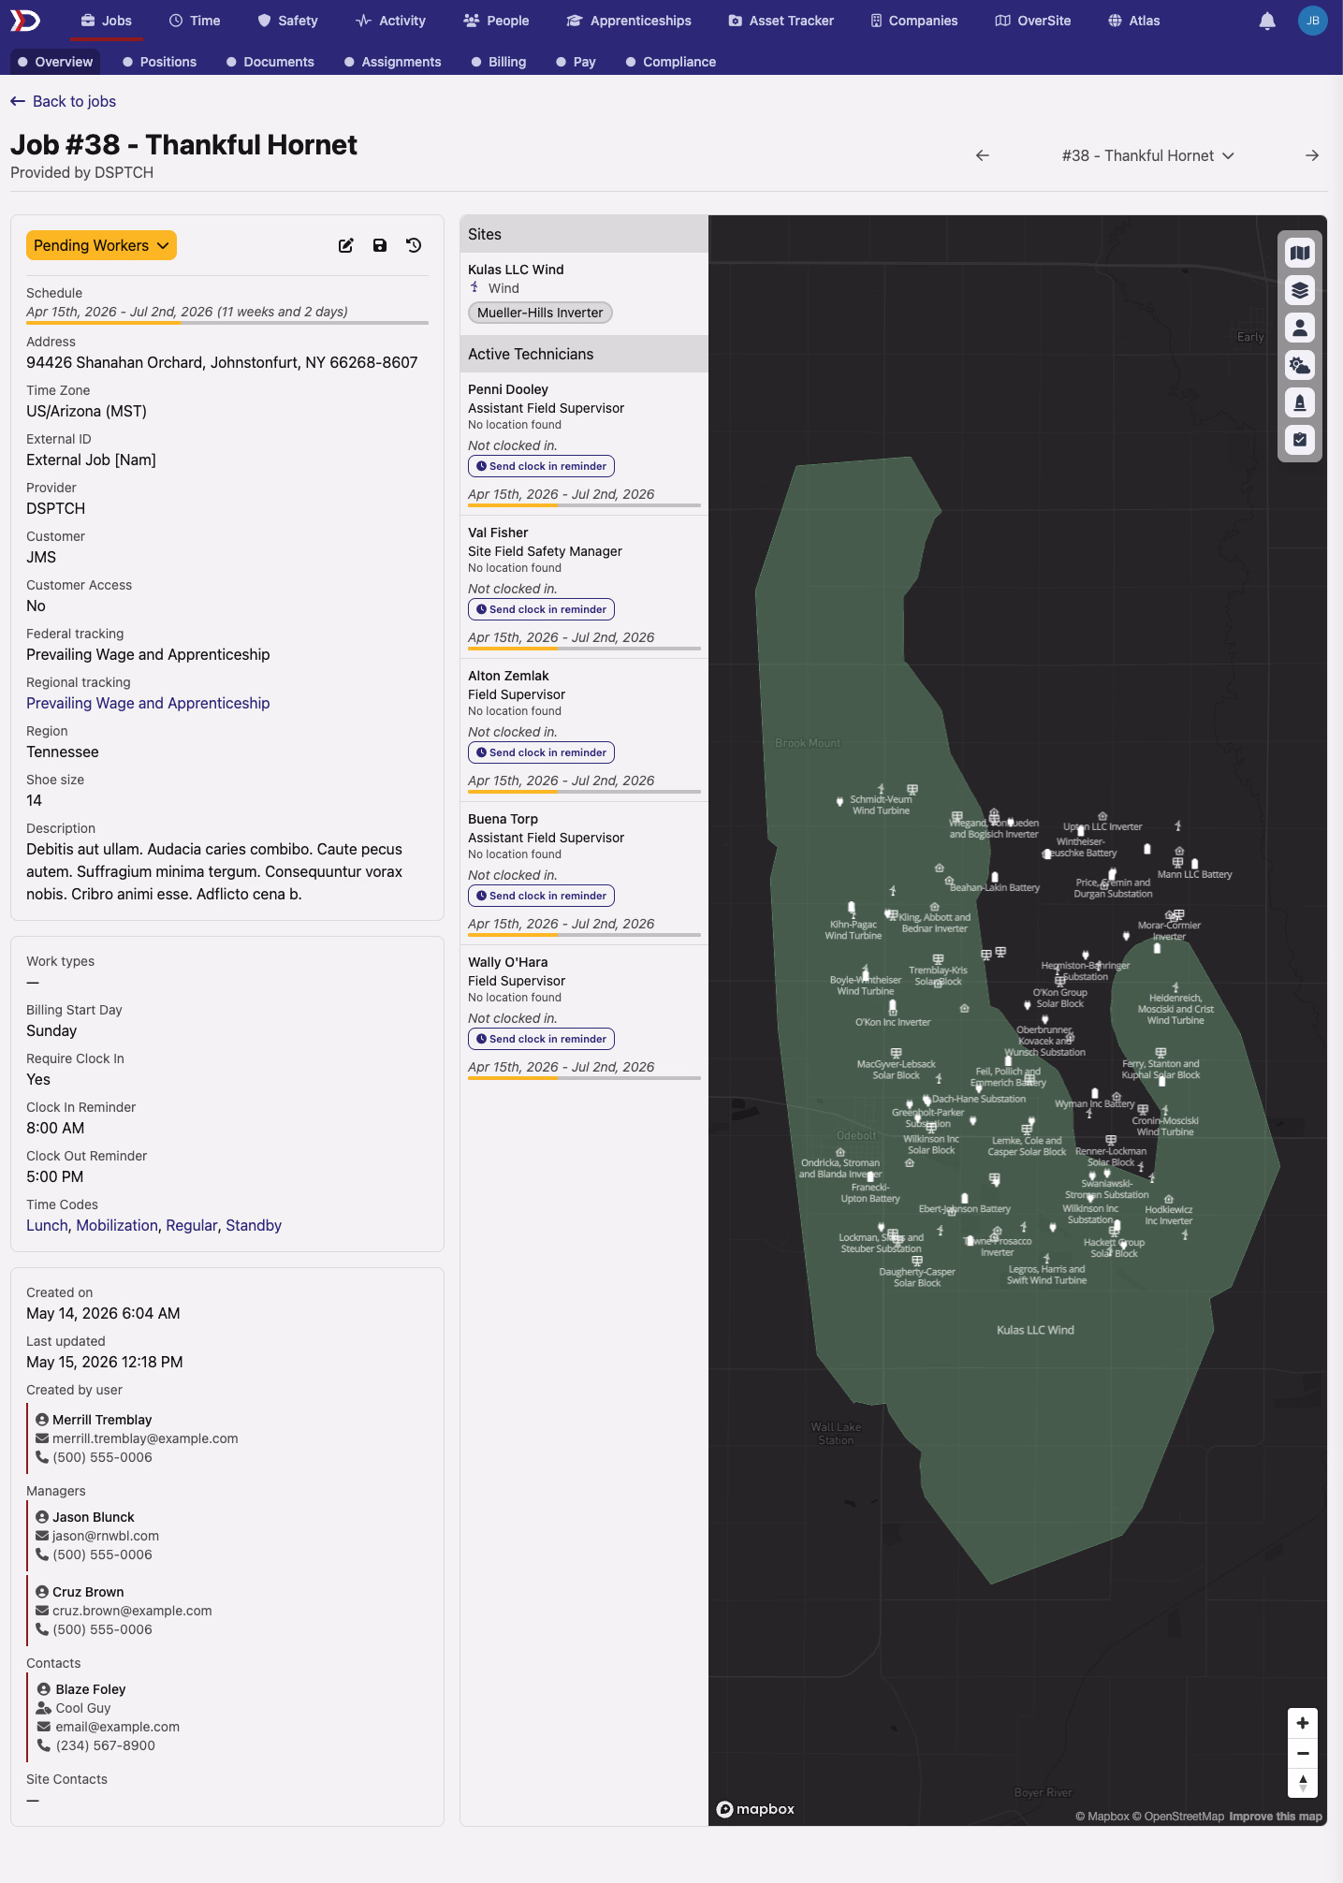Viewport: 1343px width, 1883px height.
Task: Send clock in reminder to Buena Torp
Action: (x=541, y=896)
